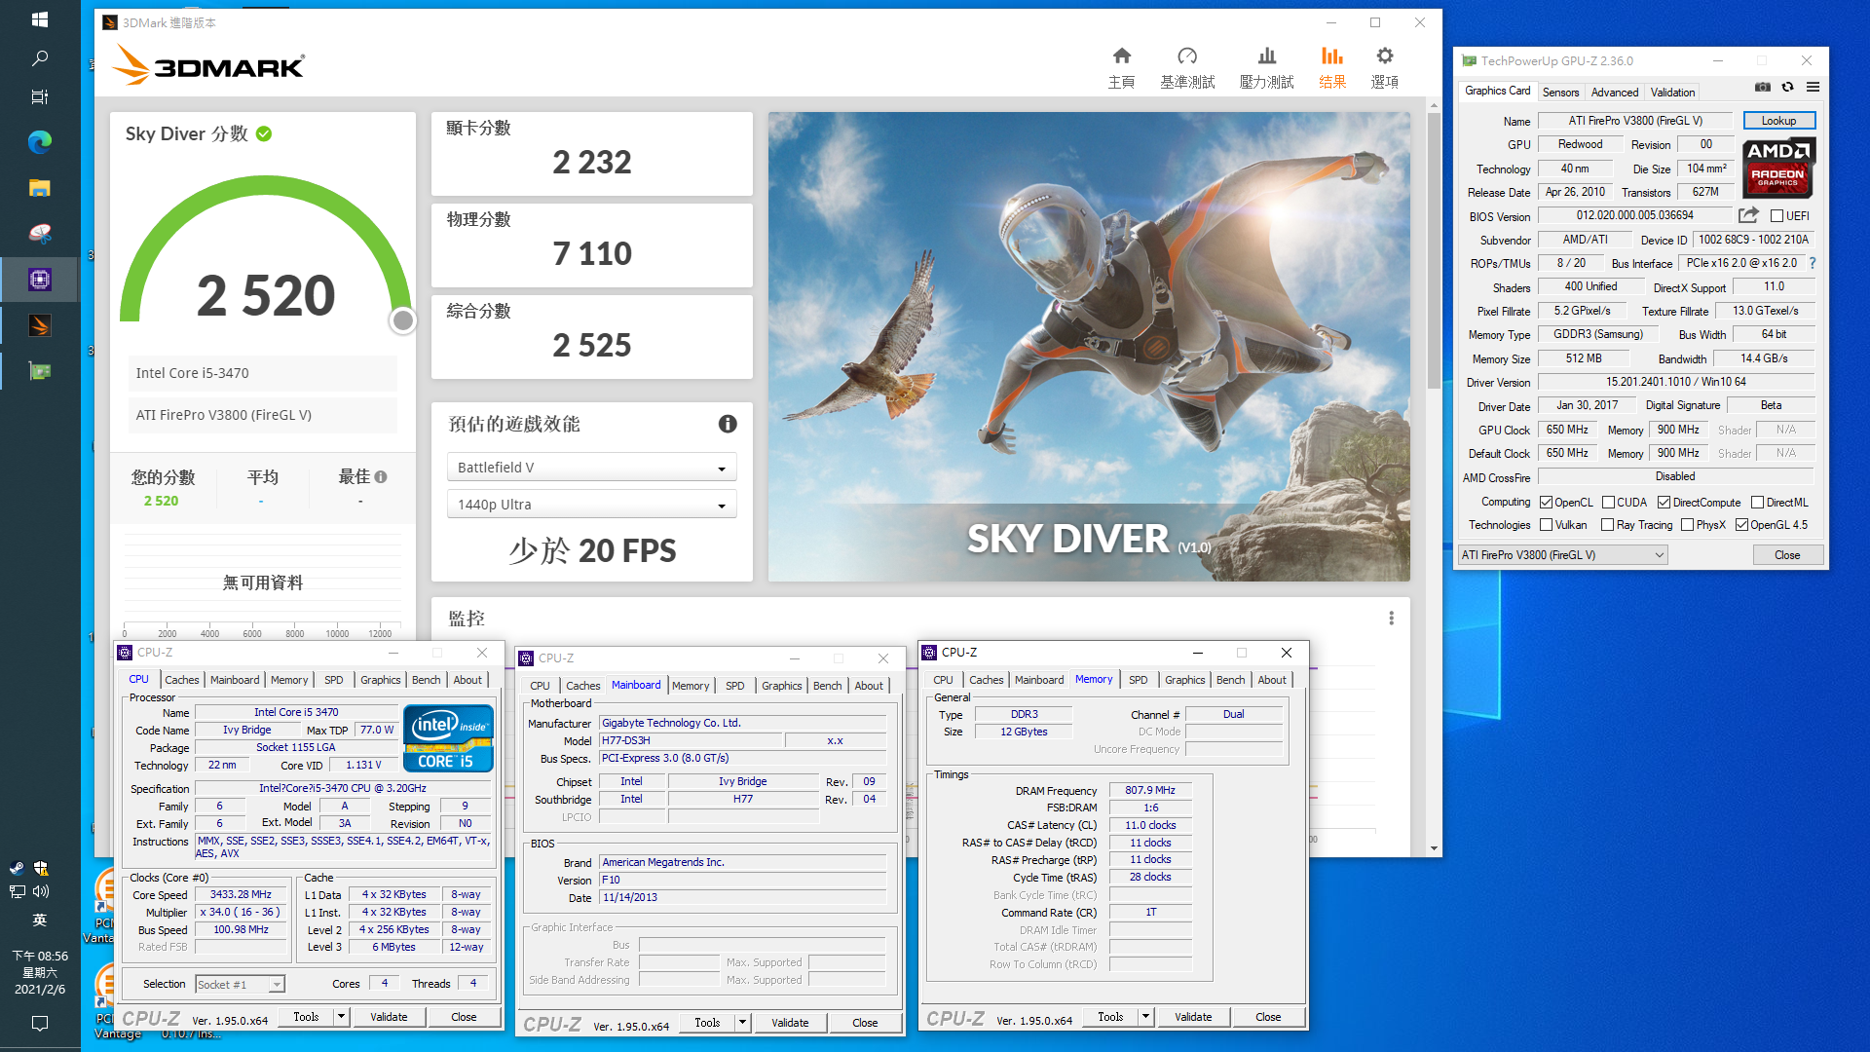This screenshot has height=1052, width=1870.
Task: Toggle the OpenCL checkbox
Action: tap(1546, 503)
